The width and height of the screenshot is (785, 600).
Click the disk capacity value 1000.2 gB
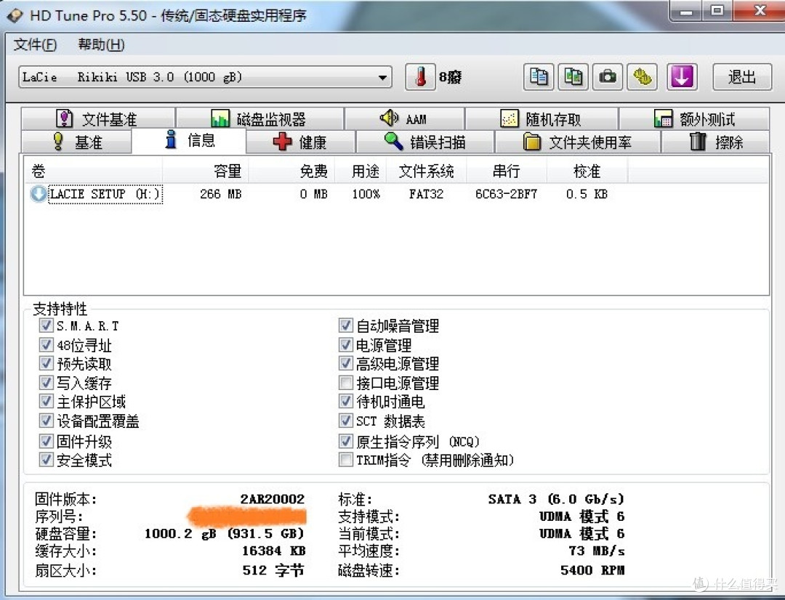click(x=225, y=533)
